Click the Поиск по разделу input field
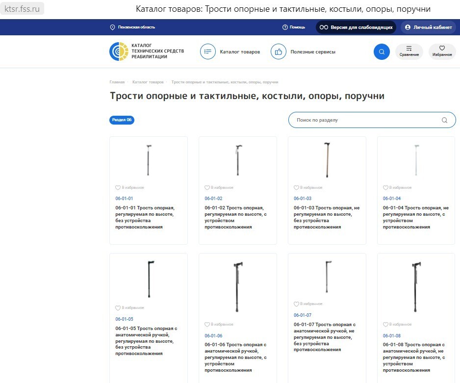 coord(343,120)
